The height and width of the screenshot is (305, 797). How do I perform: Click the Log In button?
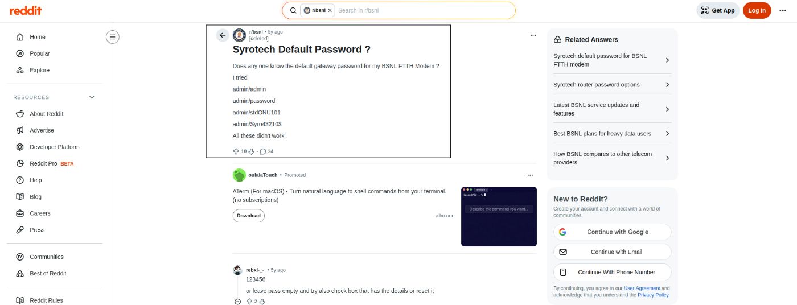(757, 10)
